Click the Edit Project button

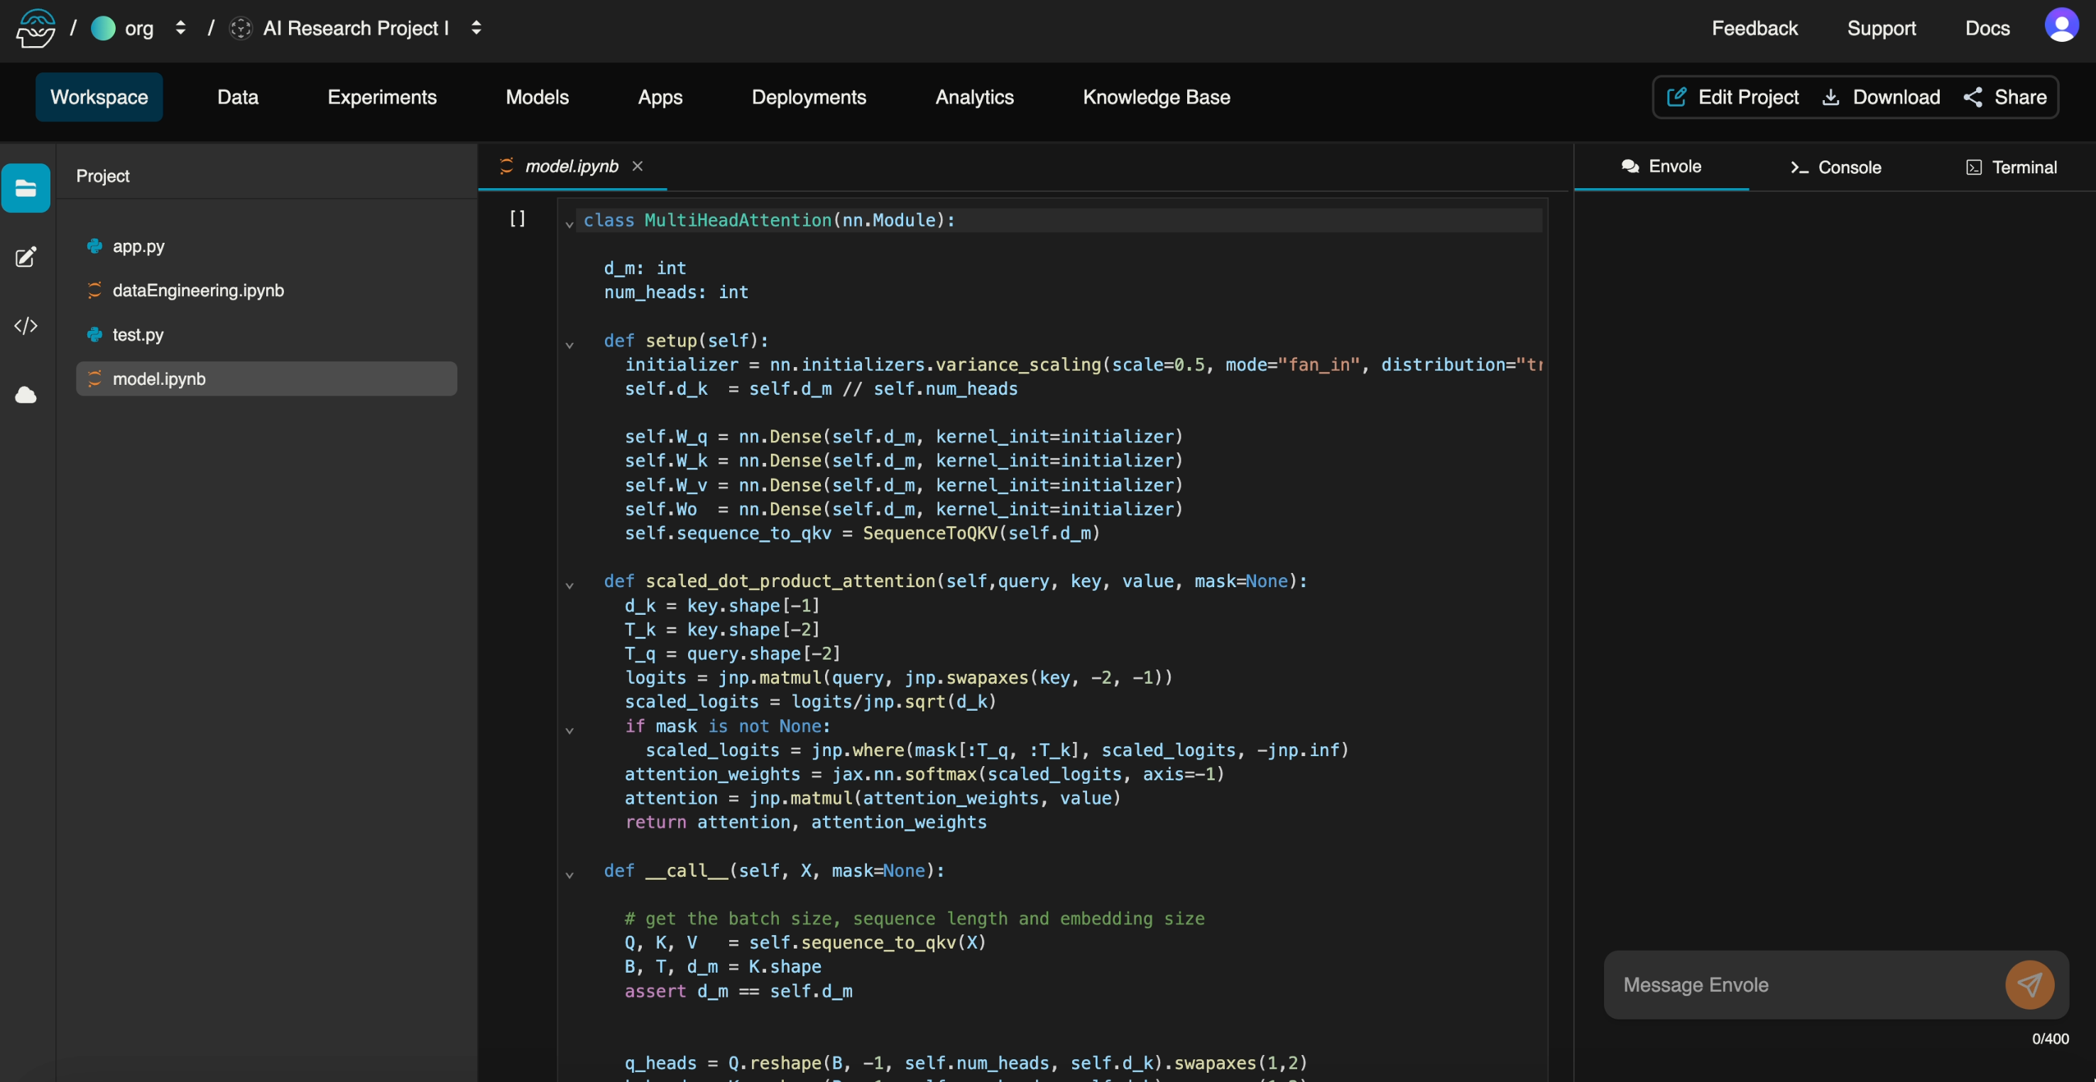[x=1733, y=97]
